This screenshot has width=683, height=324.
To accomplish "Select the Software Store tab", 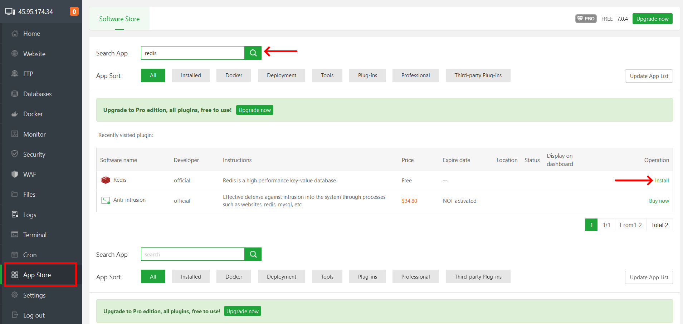I will tap(119, 19).
